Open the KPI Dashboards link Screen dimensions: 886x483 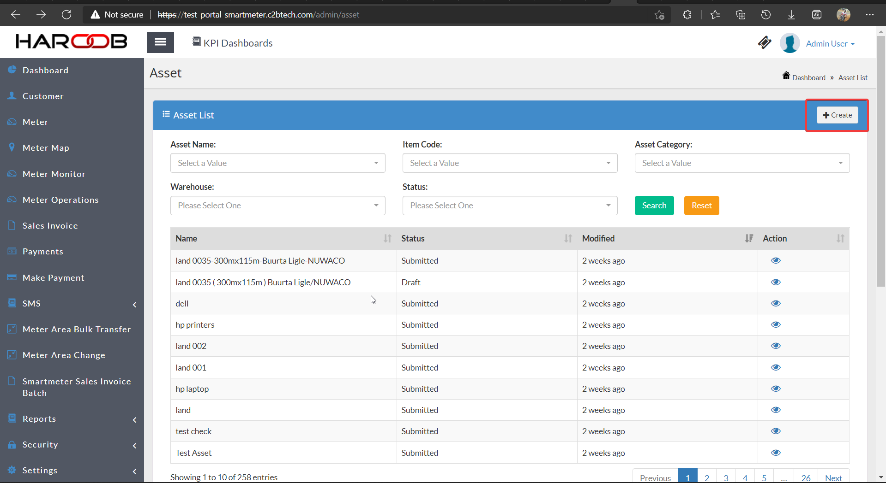[232, 43]
